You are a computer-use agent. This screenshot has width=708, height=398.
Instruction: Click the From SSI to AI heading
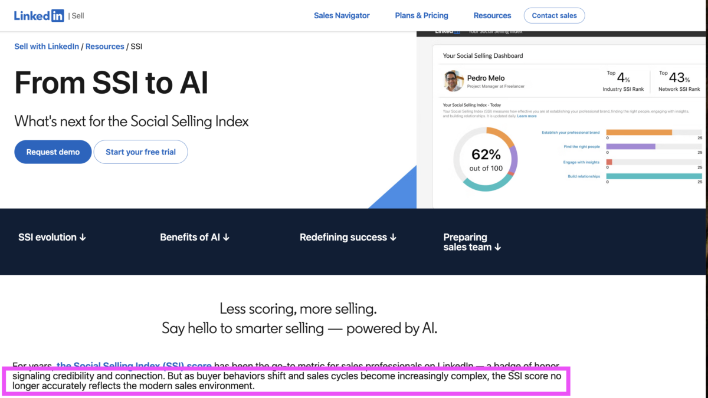[112, 83]
